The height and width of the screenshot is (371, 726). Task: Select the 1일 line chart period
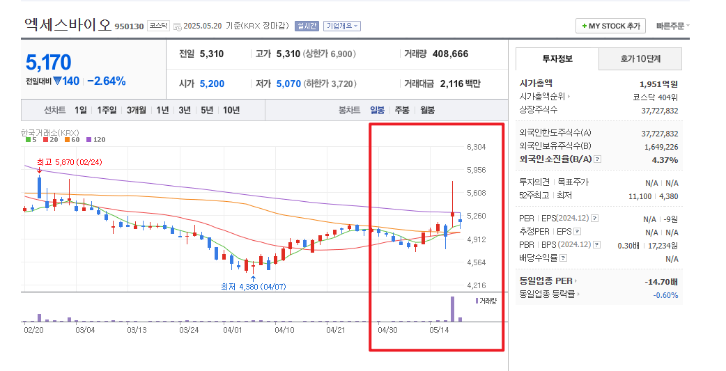point(81,110)
